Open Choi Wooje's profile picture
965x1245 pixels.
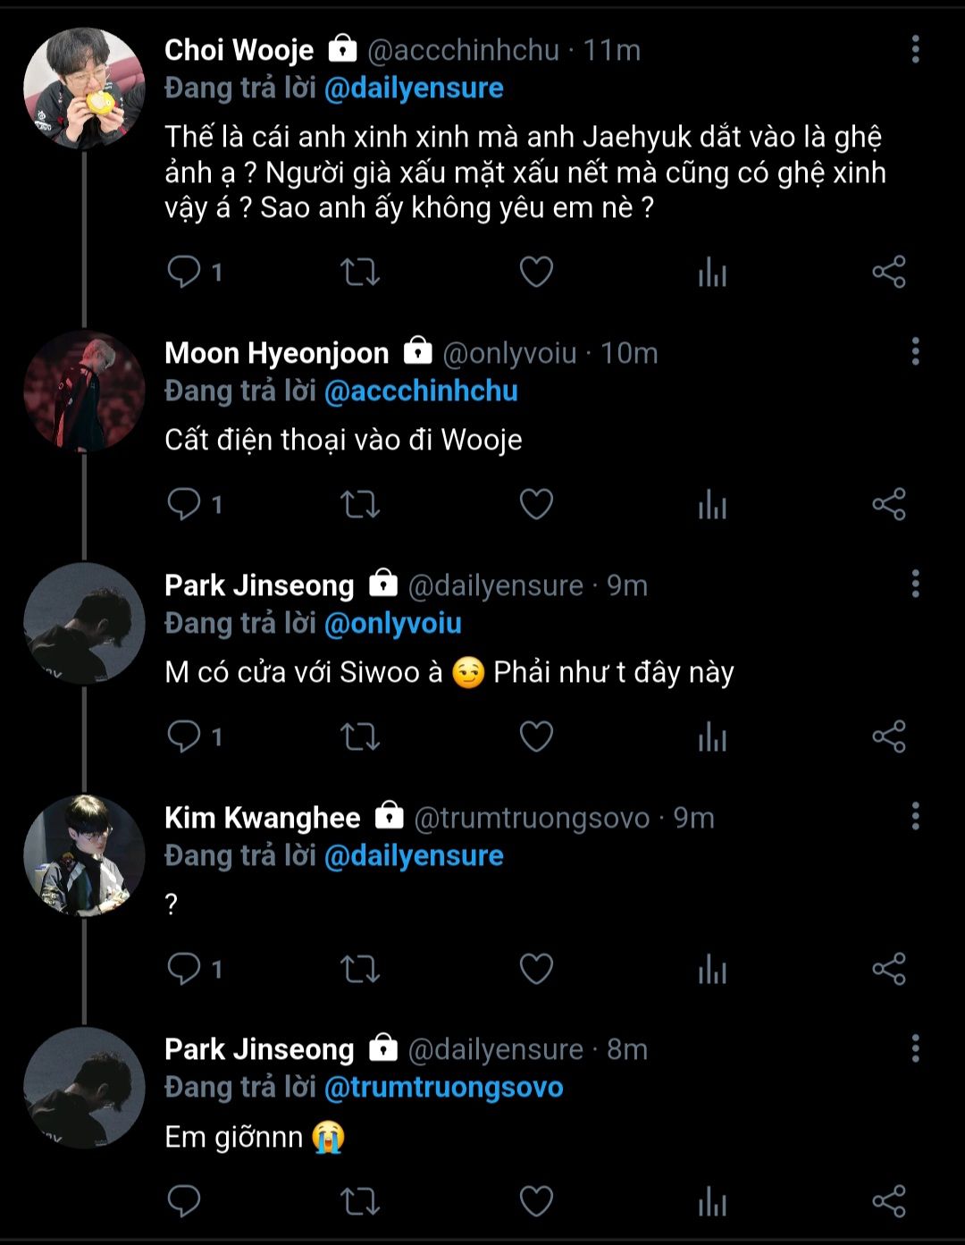84,88
